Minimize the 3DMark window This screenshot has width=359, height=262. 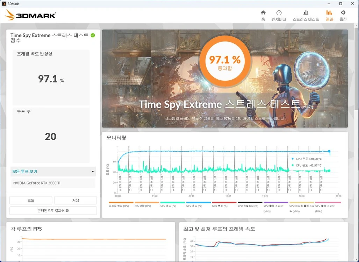(329, 3)
